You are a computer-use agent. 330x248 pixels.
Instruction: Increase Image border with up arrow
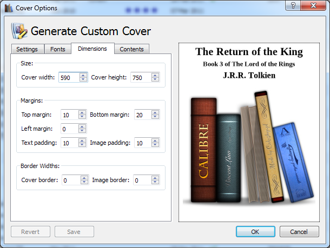155,178
